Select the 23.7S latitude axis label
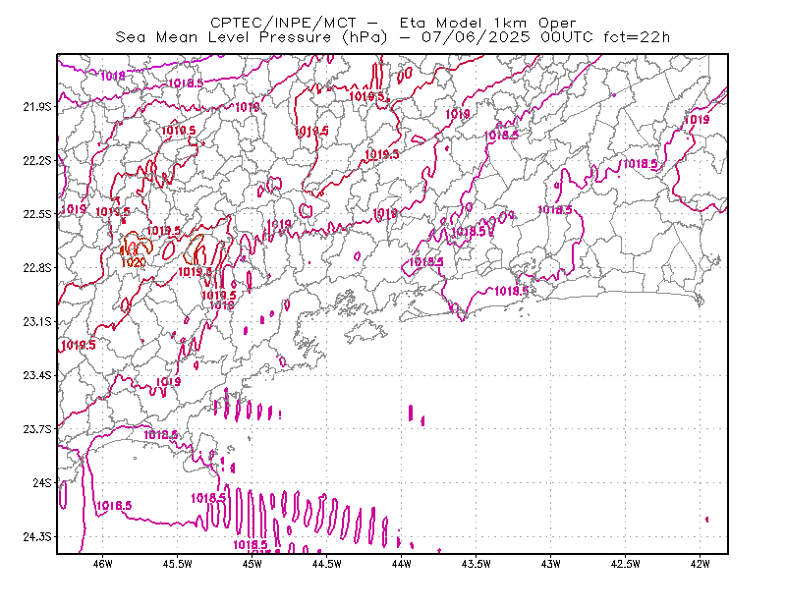The width and height of the screenshot is (786, 607). coord(37,429)
